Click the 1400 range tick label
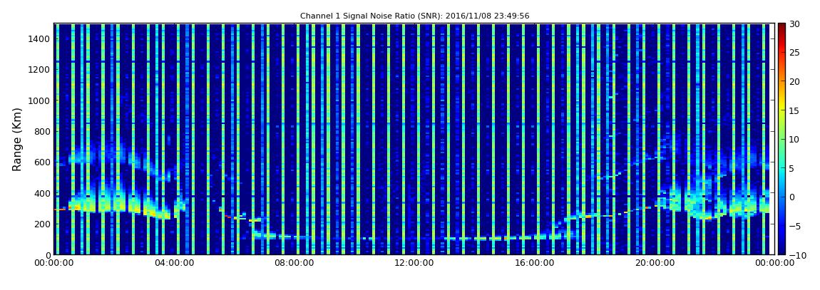This screenshot has width=820, height=290. tap(40, 38)
